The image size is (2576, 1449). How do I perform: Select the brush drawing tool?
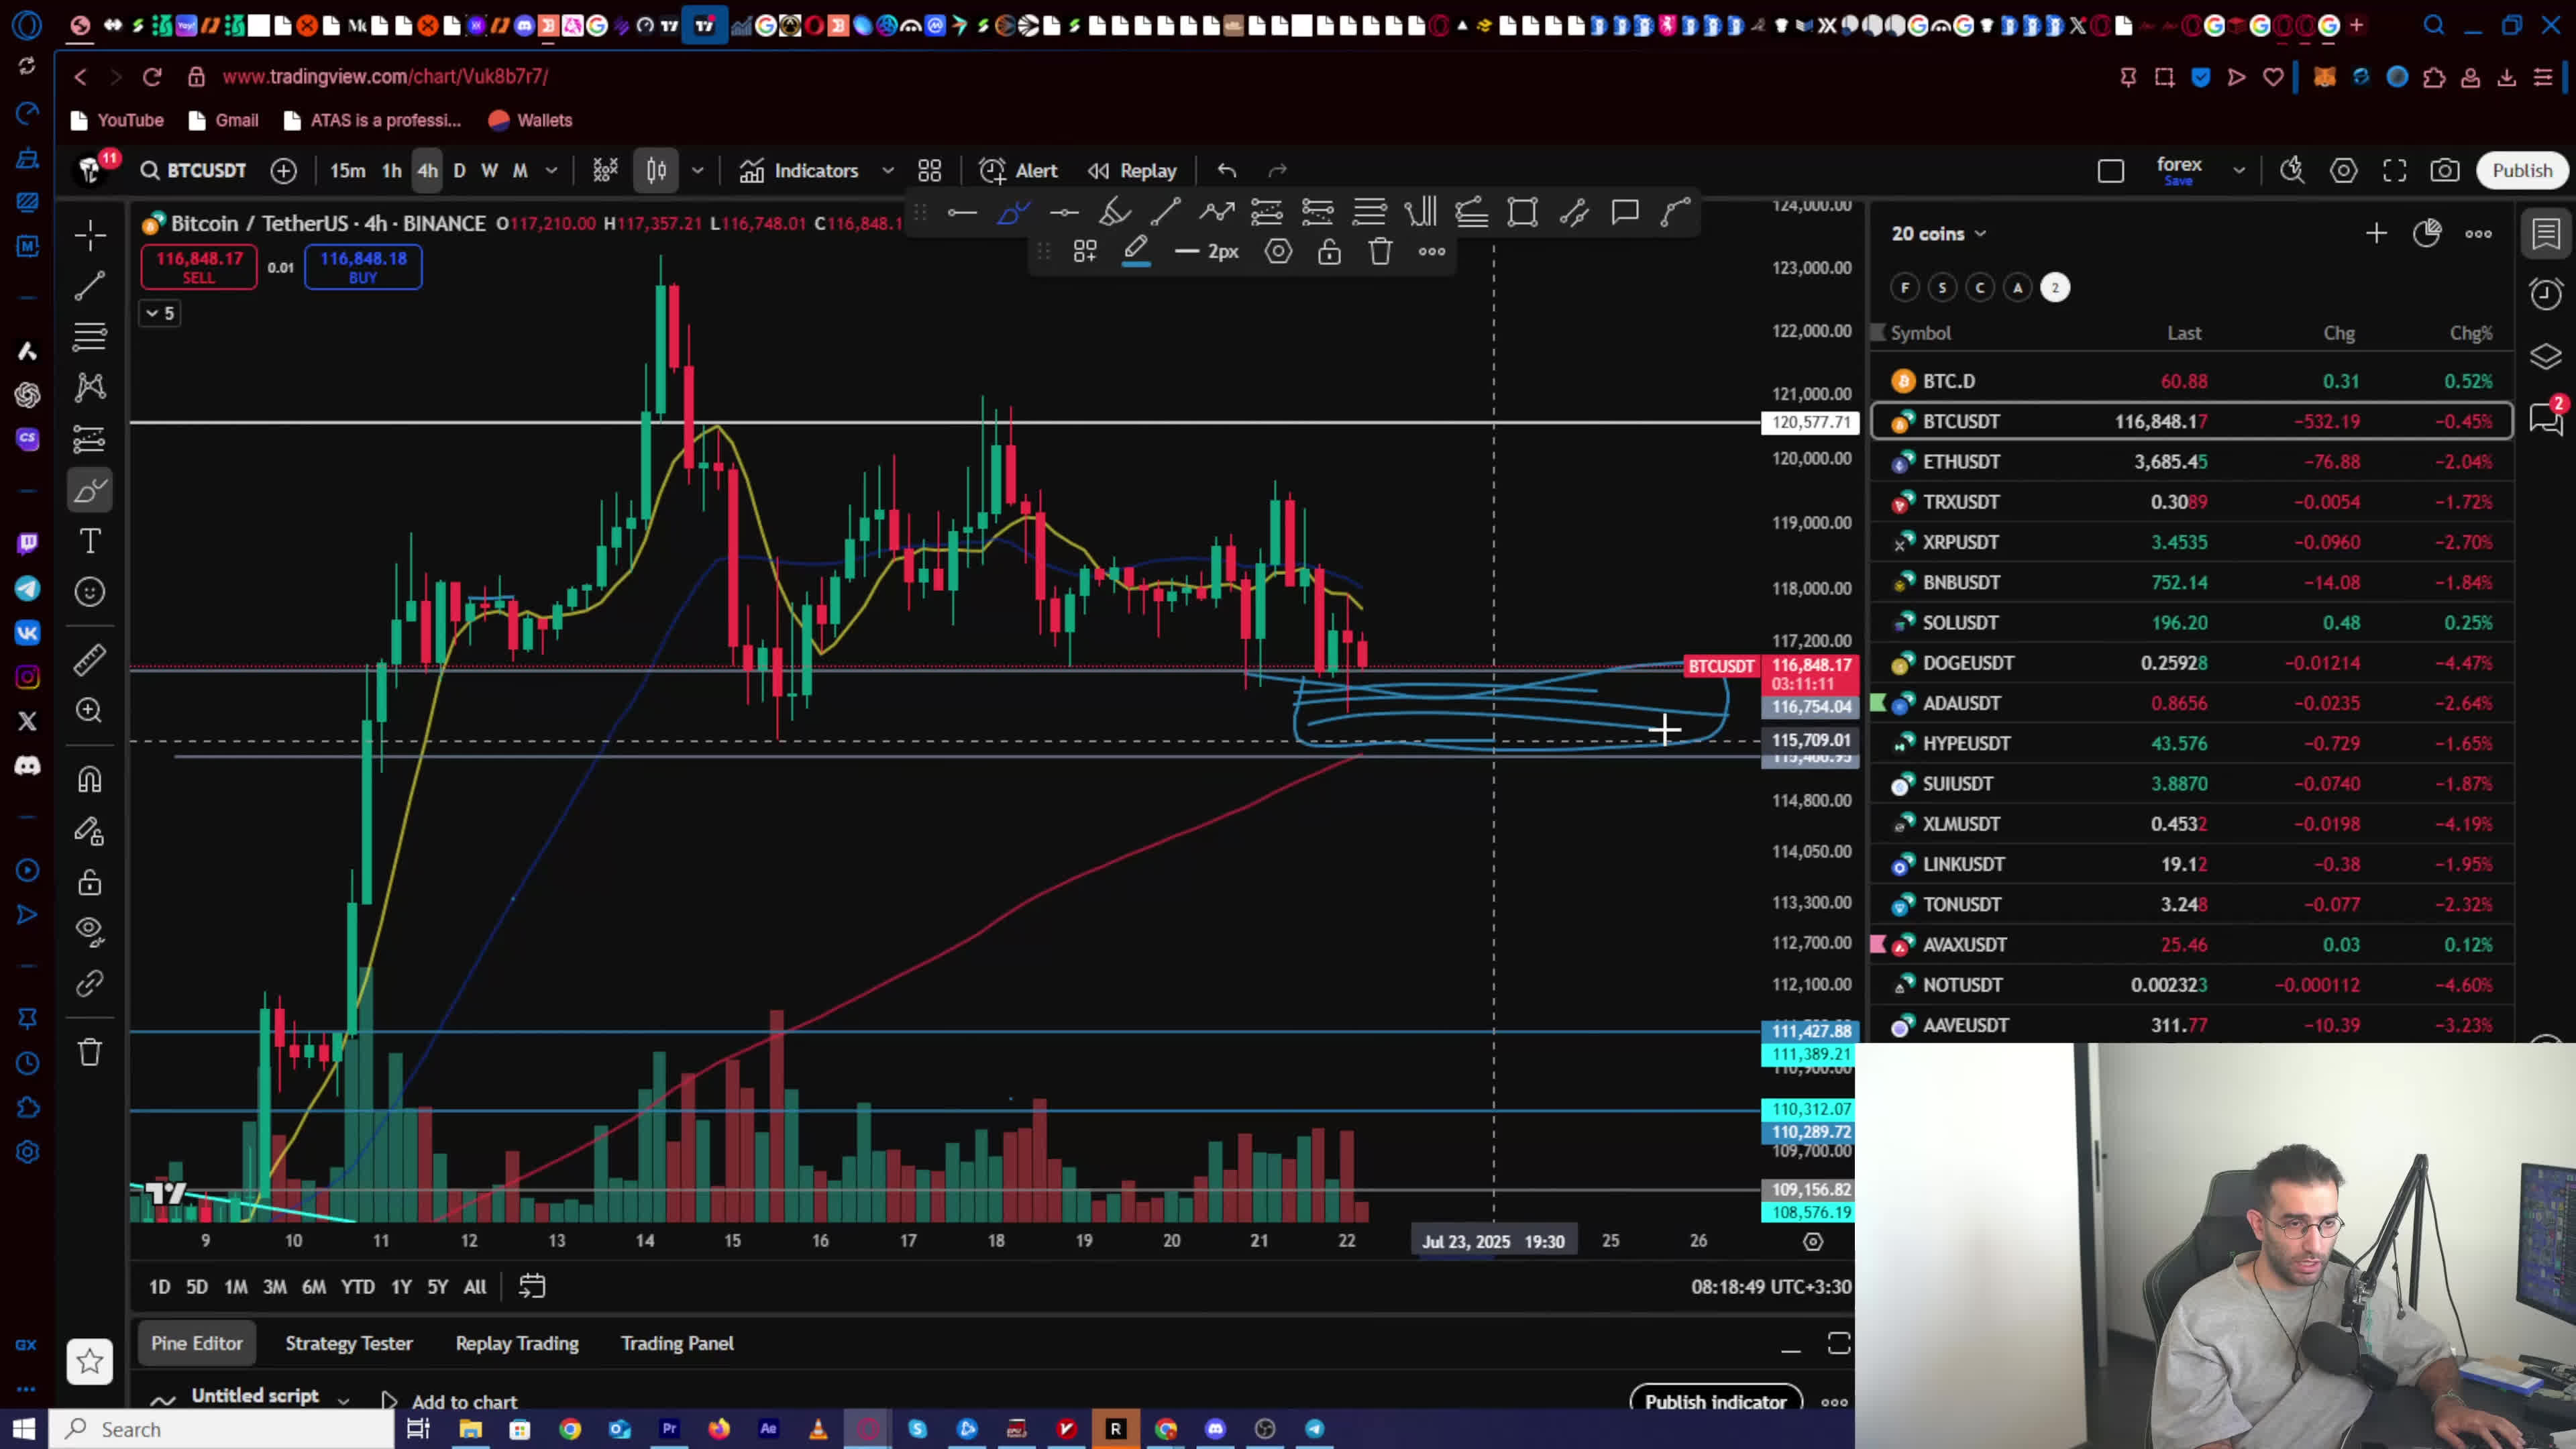[90, 491]
